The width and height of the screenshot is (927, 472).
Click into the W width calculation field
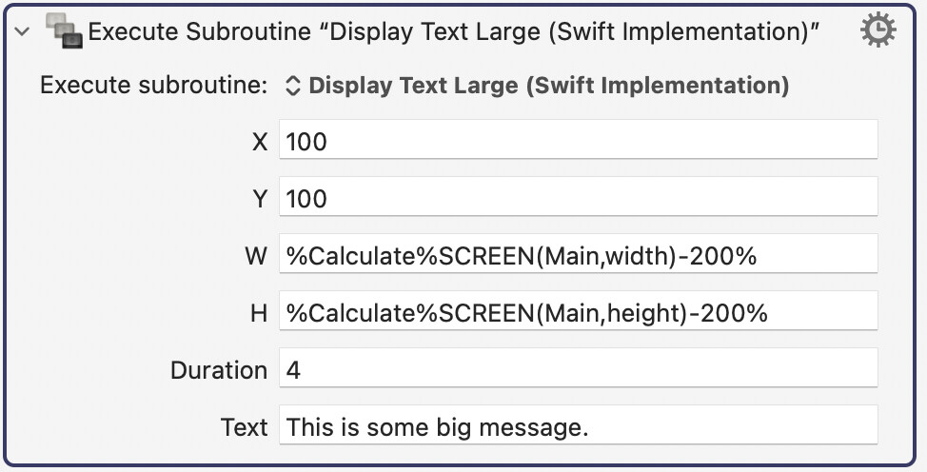tap(578, 256)
